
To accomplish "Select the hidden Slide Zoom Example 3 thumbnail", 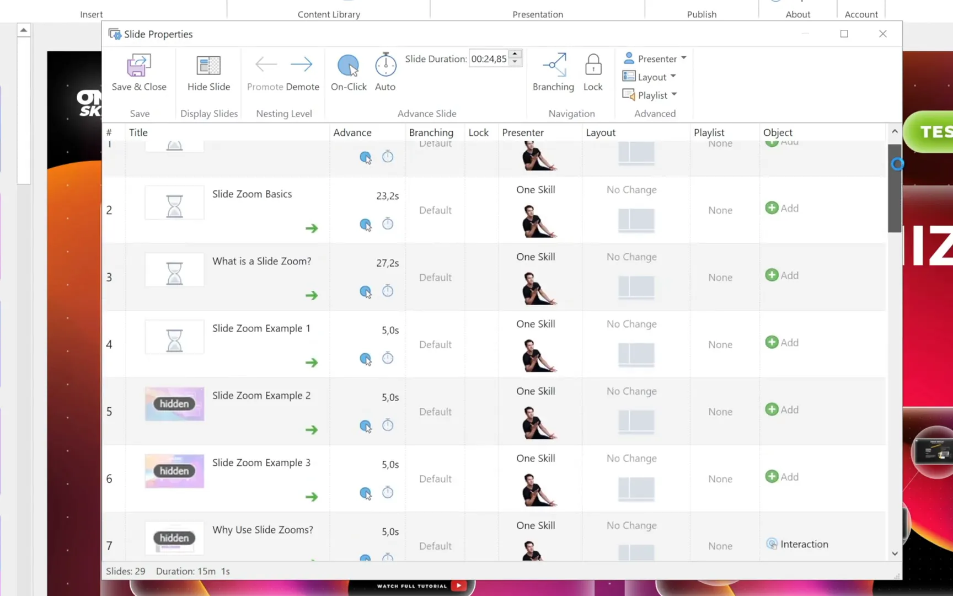I will [174, 471].
